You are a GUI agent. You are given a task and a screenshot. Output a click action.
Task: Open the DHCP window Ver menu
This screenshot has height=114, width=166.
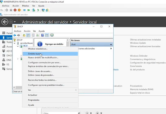34,31
